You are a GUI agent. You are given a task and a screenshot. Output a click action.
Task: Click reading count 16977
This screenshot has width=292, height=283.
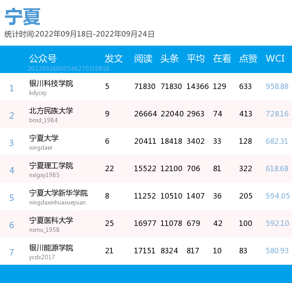145,223
